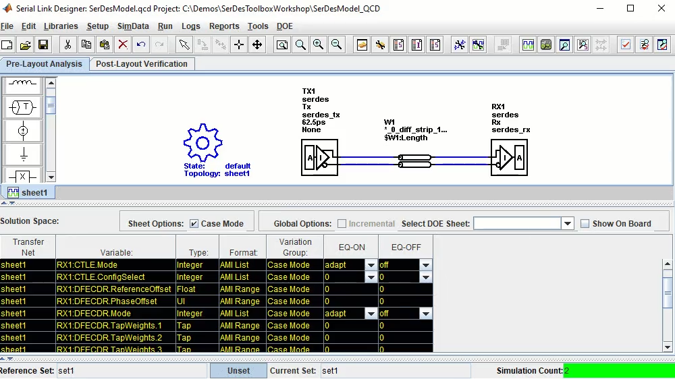Open the SimData menu
This screenshot has width=675, height=379.
(133, 26)
